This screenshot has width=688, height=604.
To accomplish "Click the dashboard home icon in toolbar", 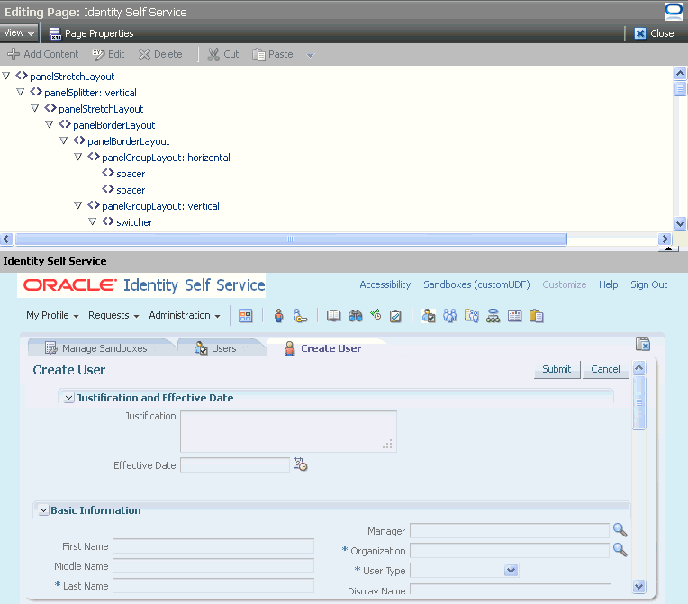I will coord(246,316).
